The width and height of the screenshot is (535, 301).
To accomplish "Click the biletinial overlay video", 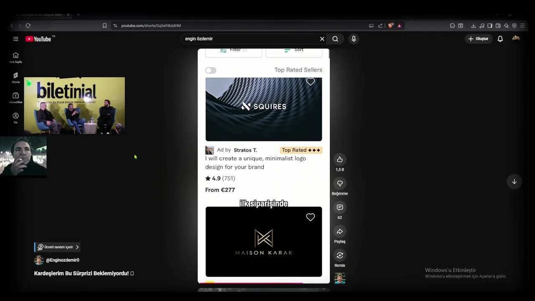I will pos(74,106).
